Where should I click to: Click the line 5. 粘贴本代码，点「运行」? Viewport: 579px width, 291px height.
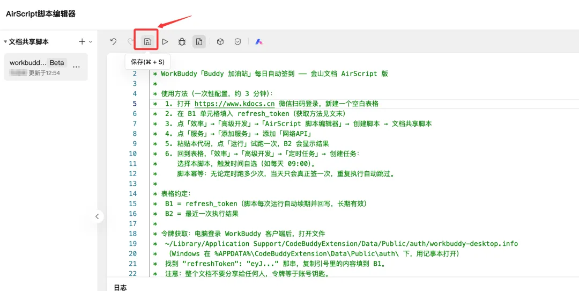[x=241, y=143]
